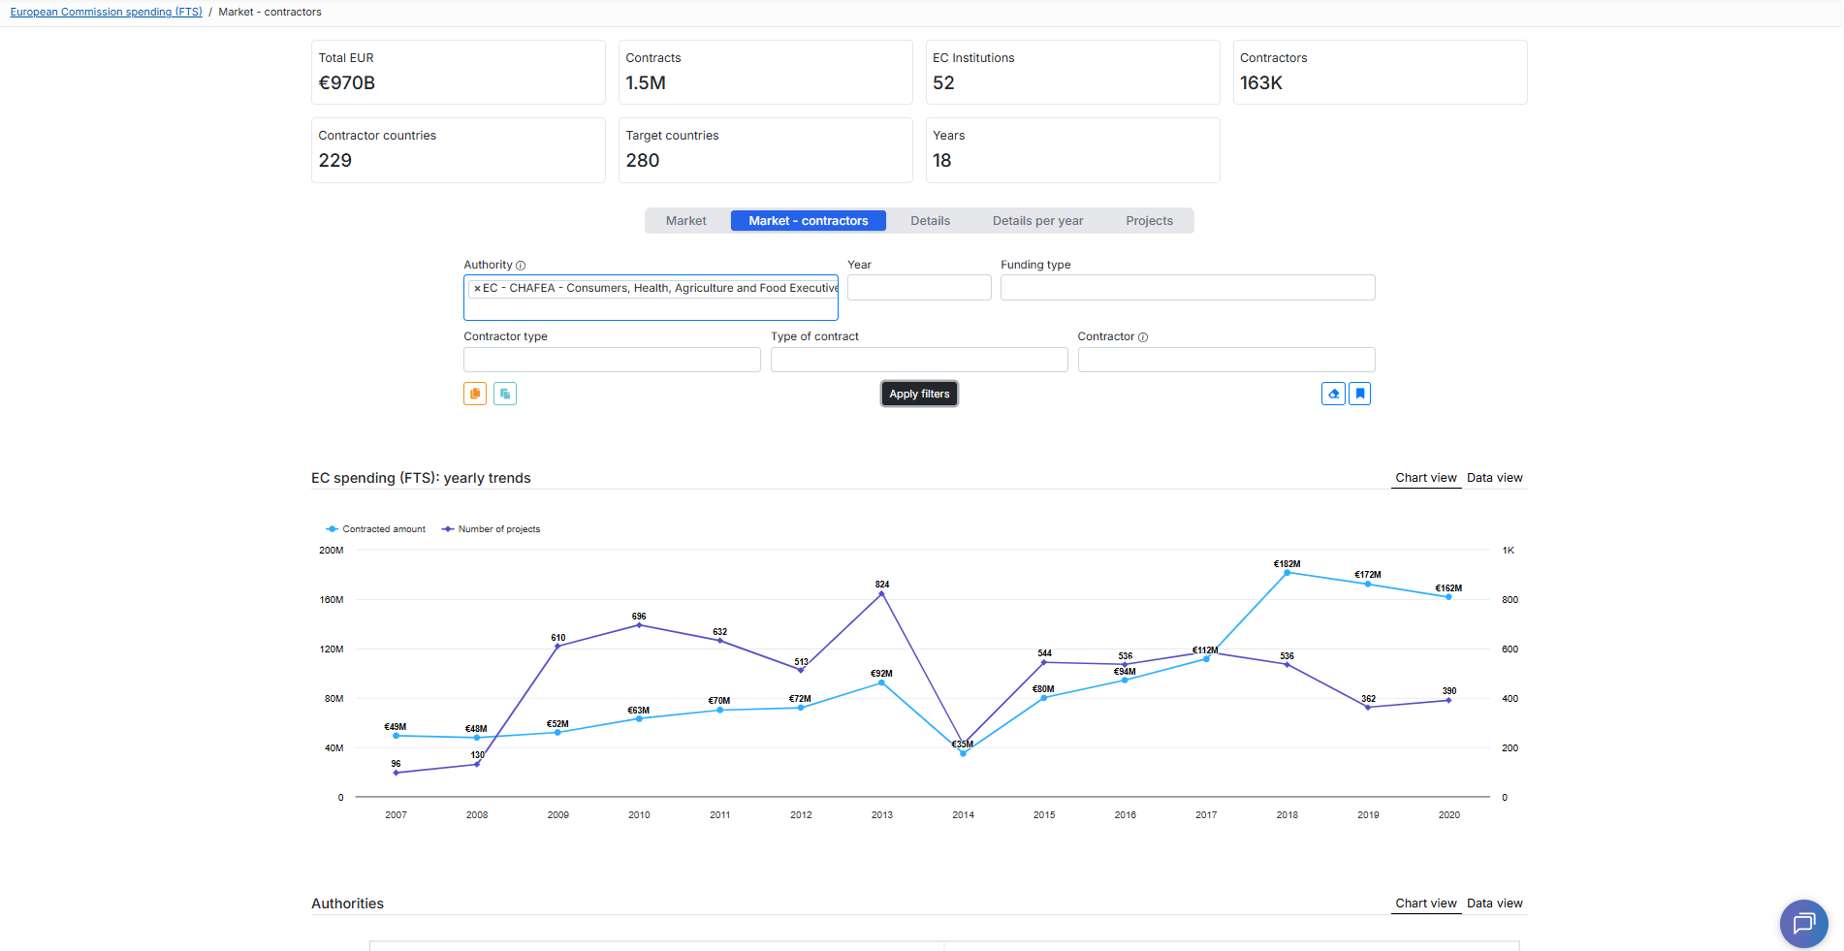Click the 632 projects point for 2011
Viewport: 1844px width, 951px height.
point(719,641)
